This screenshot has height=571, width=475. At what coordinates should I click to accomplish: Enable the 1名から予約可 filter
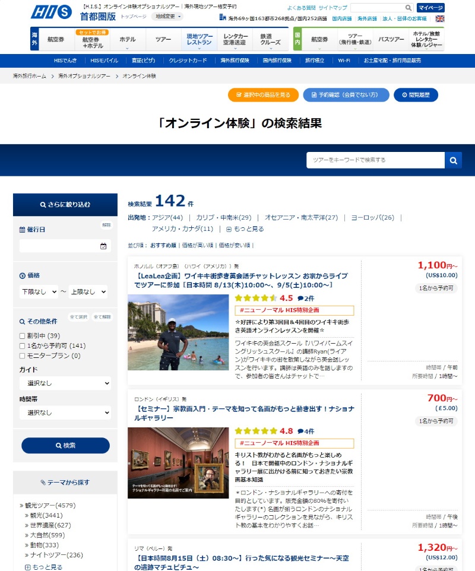pyautogui.click(x=23, y=345)
